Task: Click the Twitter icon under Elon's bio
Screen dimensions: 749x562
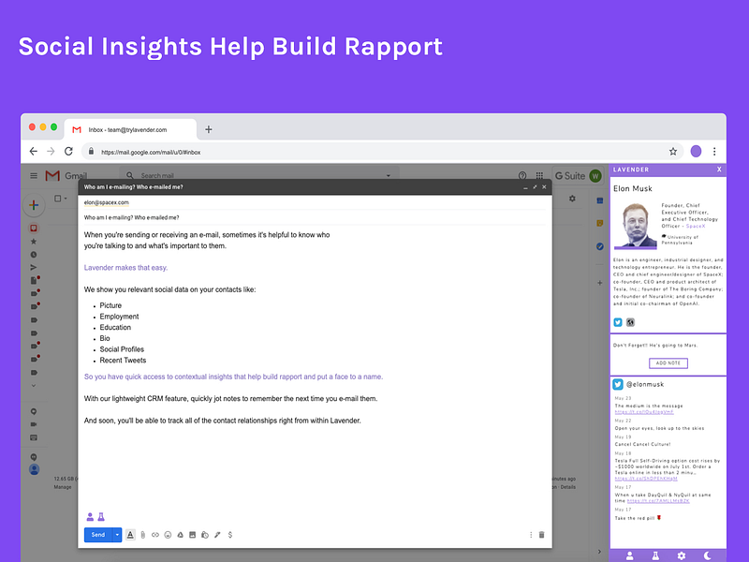Action: (618, 322)
